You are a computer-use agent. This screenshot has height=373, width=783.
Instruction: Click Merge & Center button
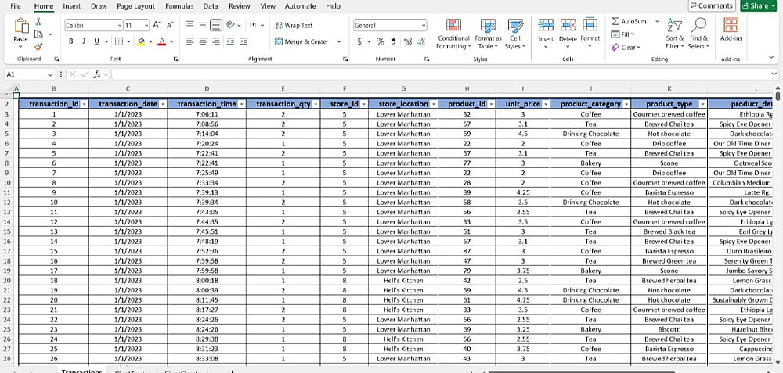301,42
